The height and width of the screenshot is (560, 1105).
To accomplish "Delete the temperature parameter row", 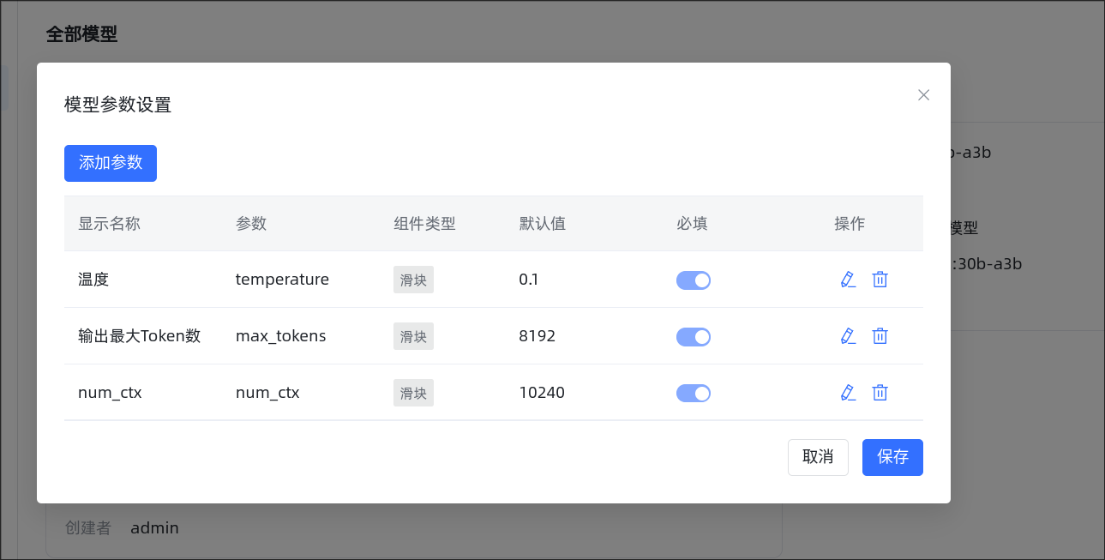I will coord(880,280).
